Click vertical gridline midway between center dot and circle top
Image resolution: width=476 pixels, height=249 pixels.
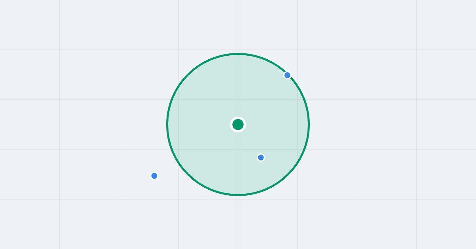[x=238, y=89]
